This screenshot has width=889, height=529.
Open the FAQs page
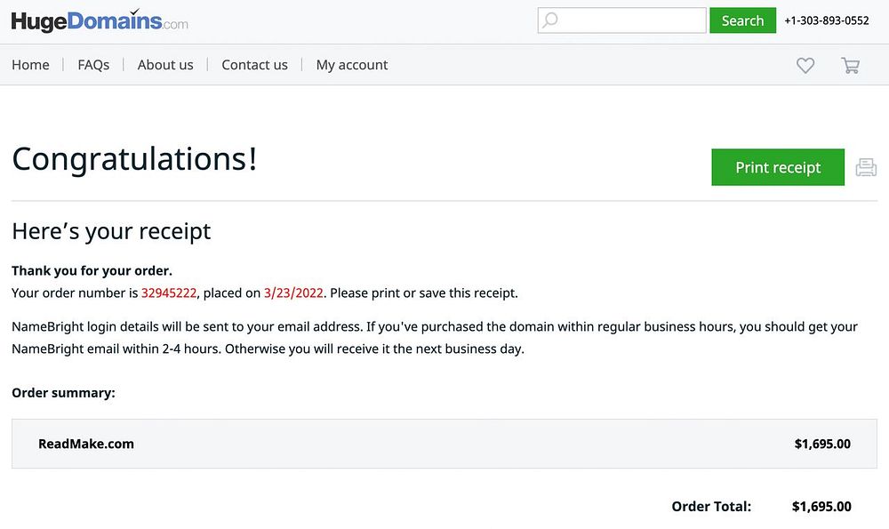pos(93,65)
